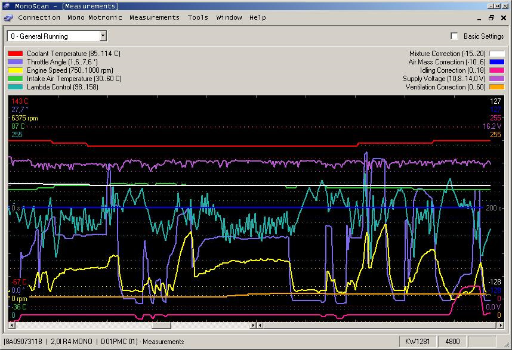Close the inner Measurements child window
This screenshot has width=512, height=350.
click(x=504, y=18)
